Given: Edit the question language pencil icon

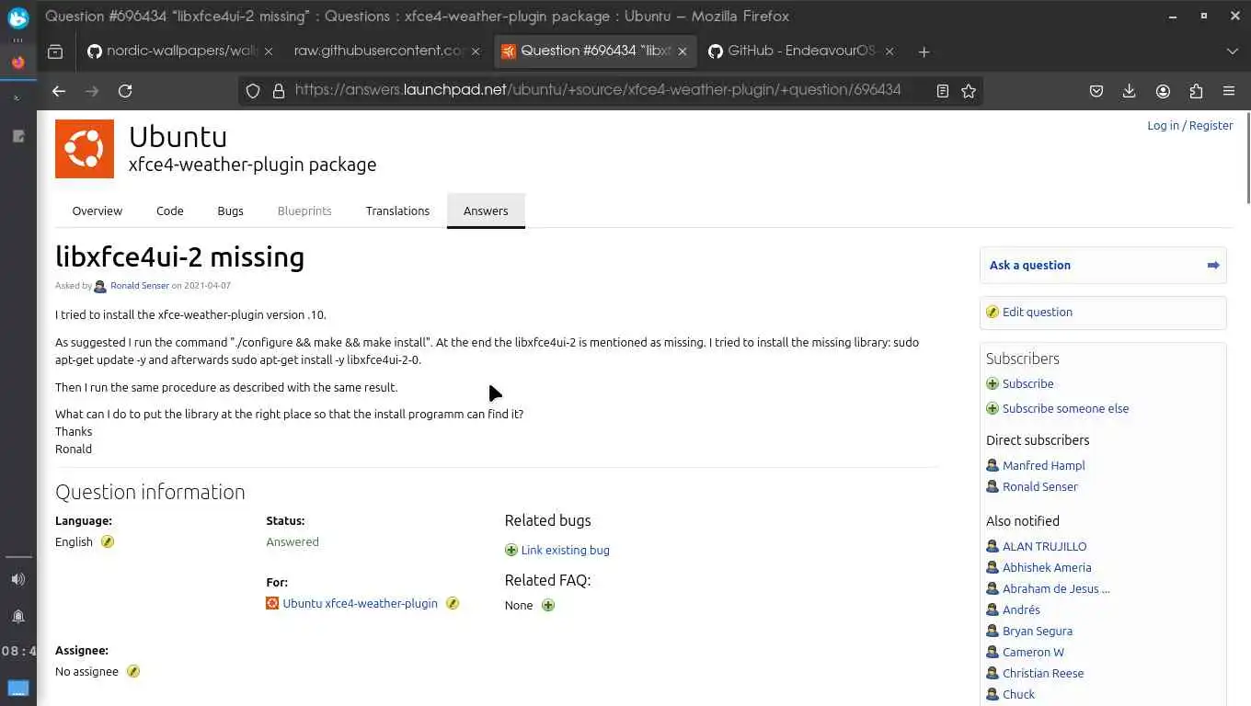Looking at the screenshot, I should [108, 541].
